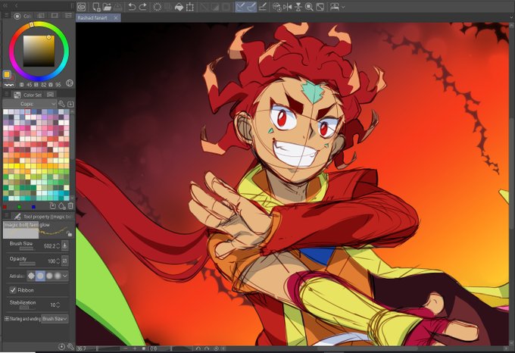Click the Stabilization stepper arrows
Viewport: 515px width, 353px height.
(x=58, y=305)
